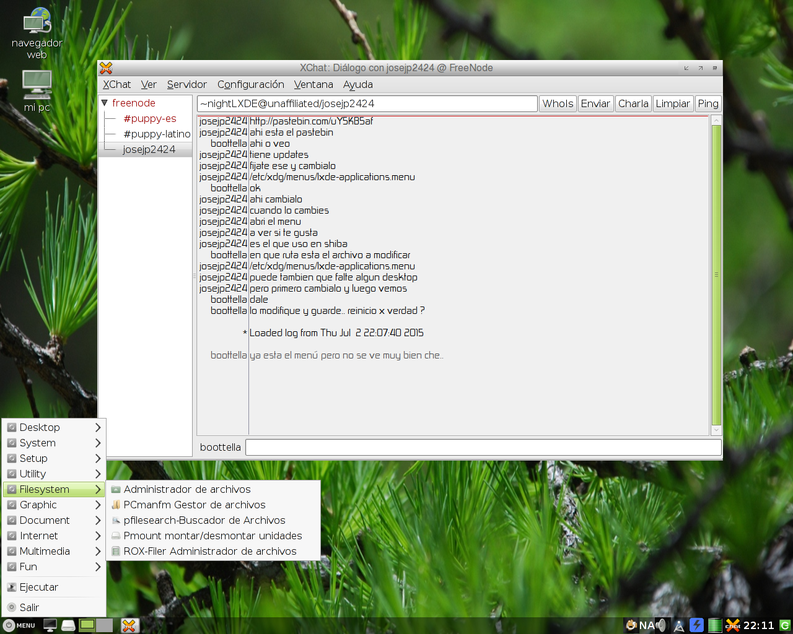This screenshot has height=634, width=793.
Task: Click the chat scrollbar up arrow
Action: point(717,120)
